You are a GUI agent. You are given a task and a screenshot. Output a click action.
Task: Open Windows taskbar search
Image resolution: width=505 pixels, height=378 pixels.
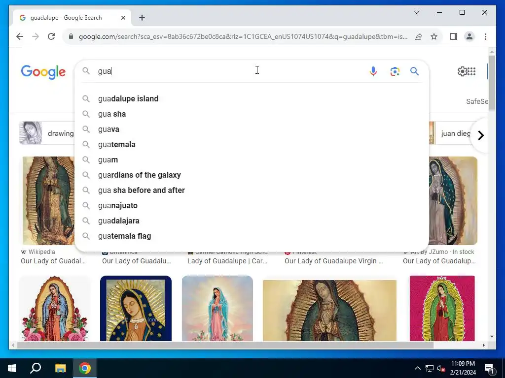tap(36, 368)
